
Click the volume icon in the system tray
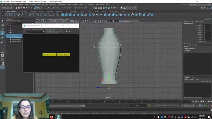pyautogui.click(x=195, y=117)
